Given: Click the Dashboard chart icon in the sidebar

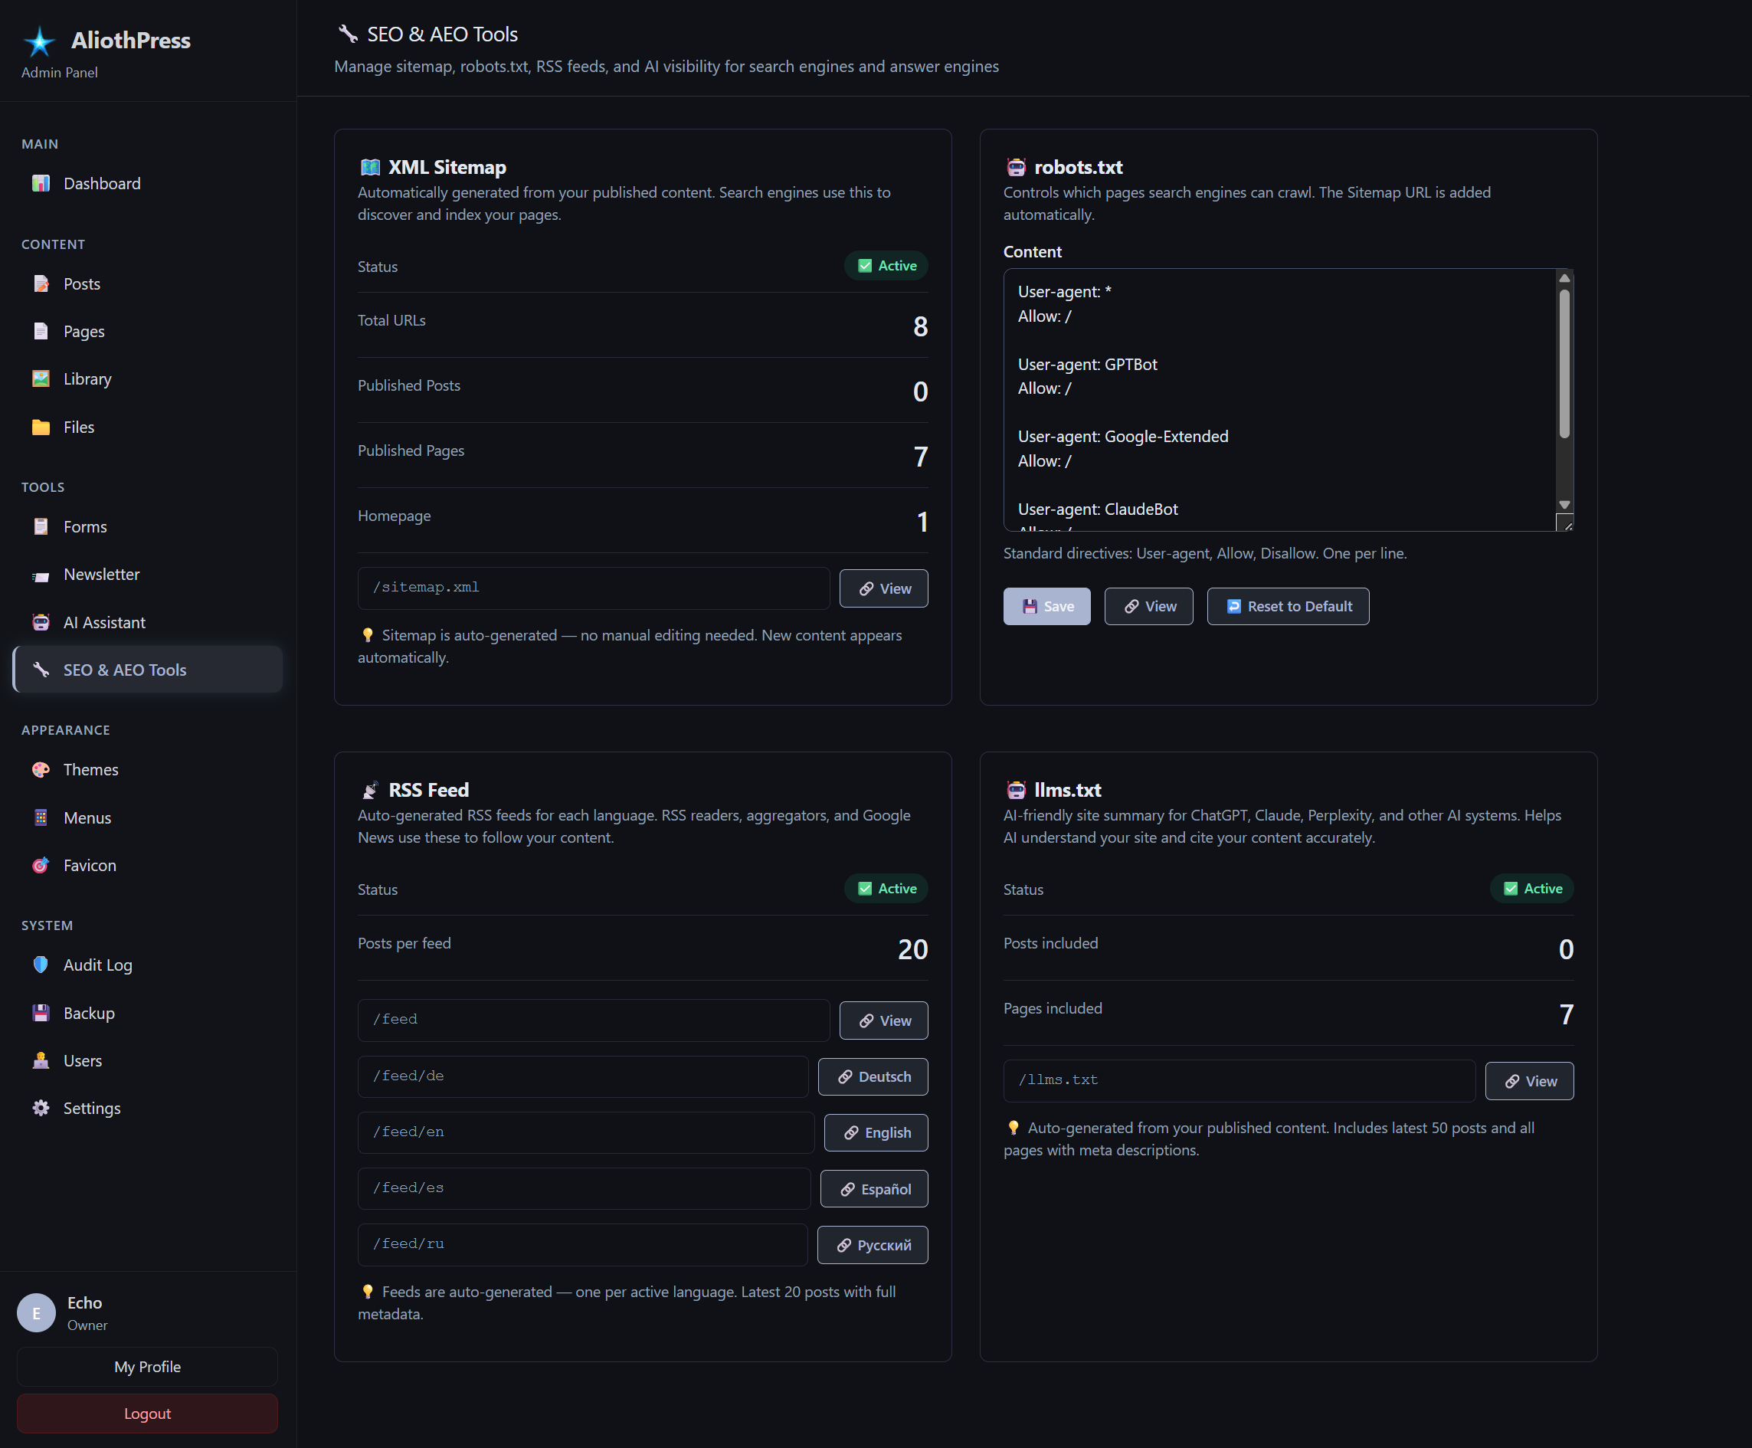Looking at the screenshot, I should tap(40, 184).
